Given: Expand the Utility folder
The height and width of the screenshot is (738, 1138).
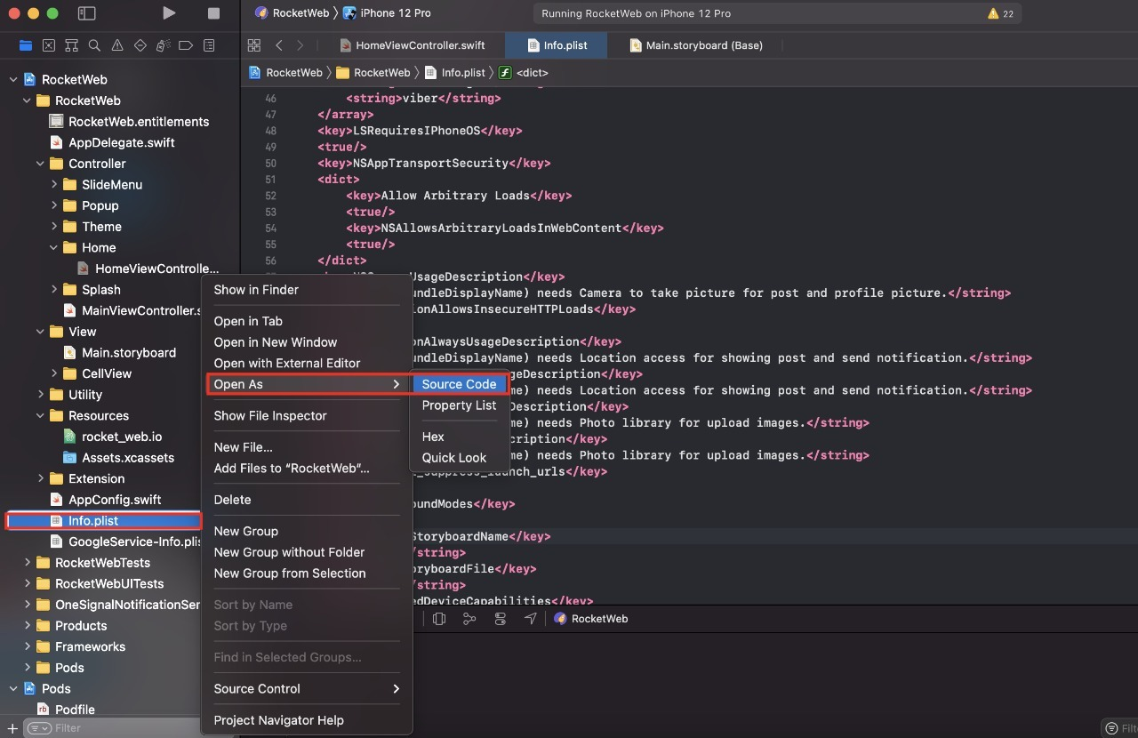Looking at the screenshot, I should tap(41, 395).
